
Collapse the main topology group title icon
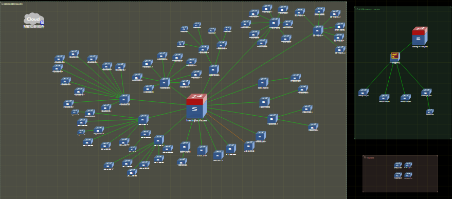pyautogui.click(x=2, y=4)
